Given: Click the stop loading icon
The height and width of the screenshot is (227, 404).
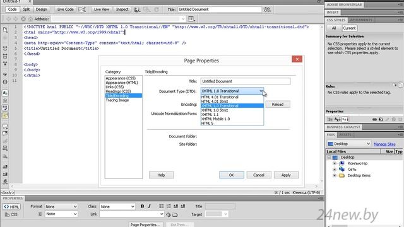Looking at the screenshot, I should pyautogui.click(x=23, y=19).
